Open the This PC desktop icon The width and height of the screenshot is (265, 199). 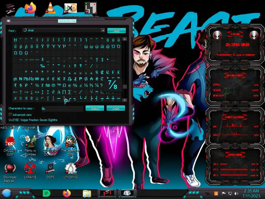click(x=10, y=9)
